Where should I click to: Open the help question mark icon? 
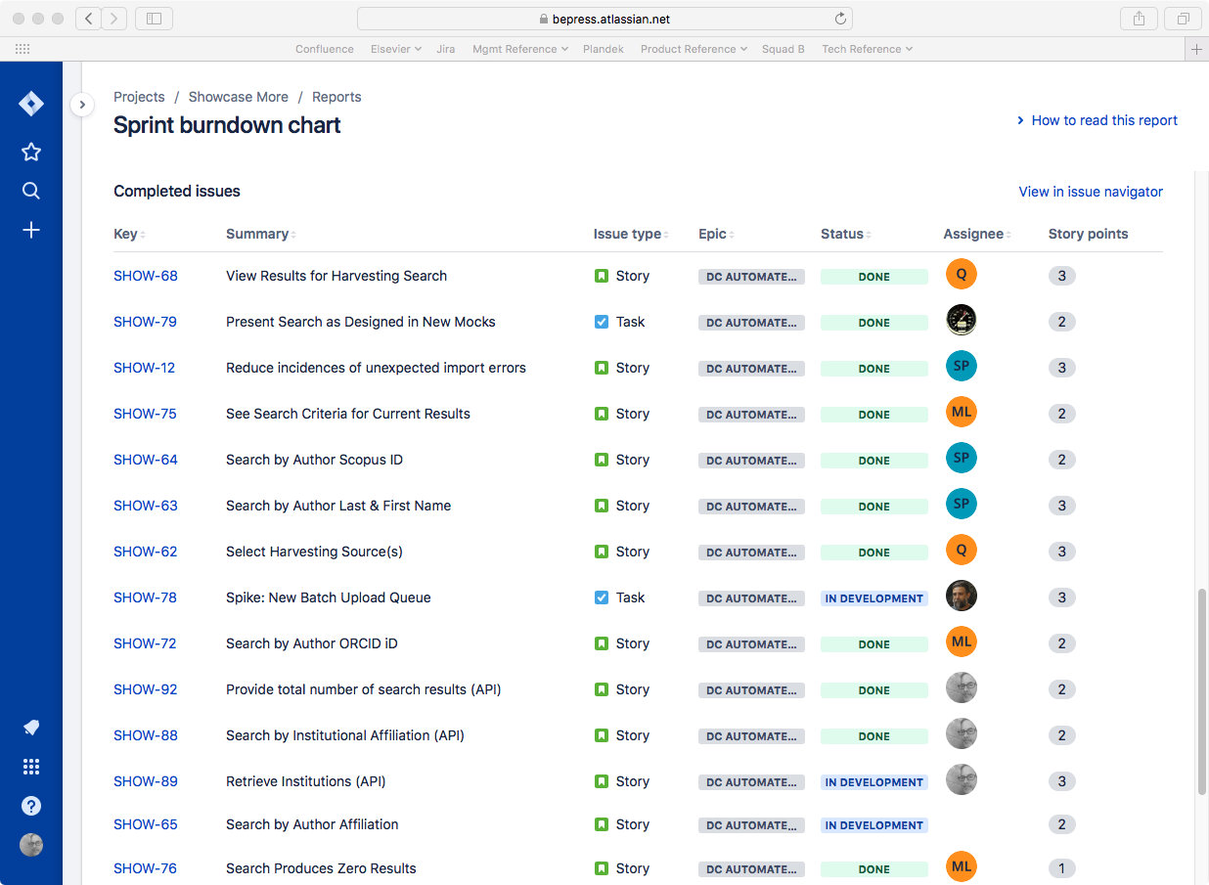tap(31, 806)
